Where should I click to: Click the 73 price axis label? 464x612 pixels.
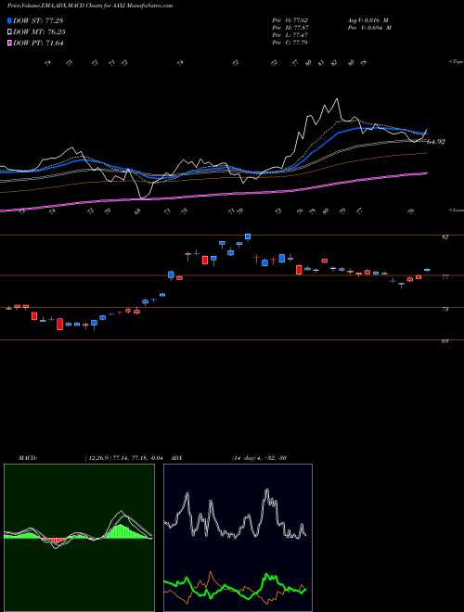click(x=445, y=309)
